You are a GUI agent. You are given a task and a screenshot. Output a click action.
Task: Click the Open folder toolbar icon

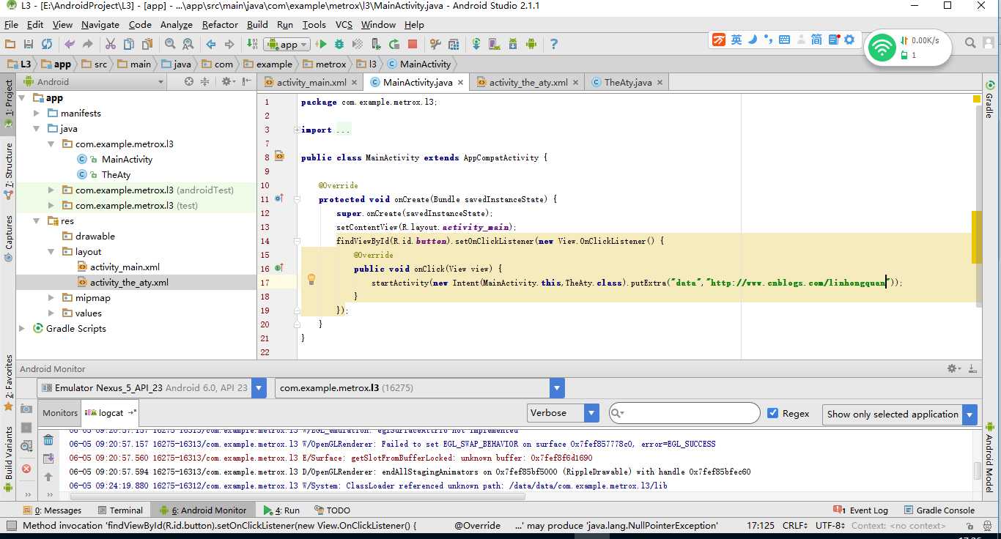pos(10,44)
